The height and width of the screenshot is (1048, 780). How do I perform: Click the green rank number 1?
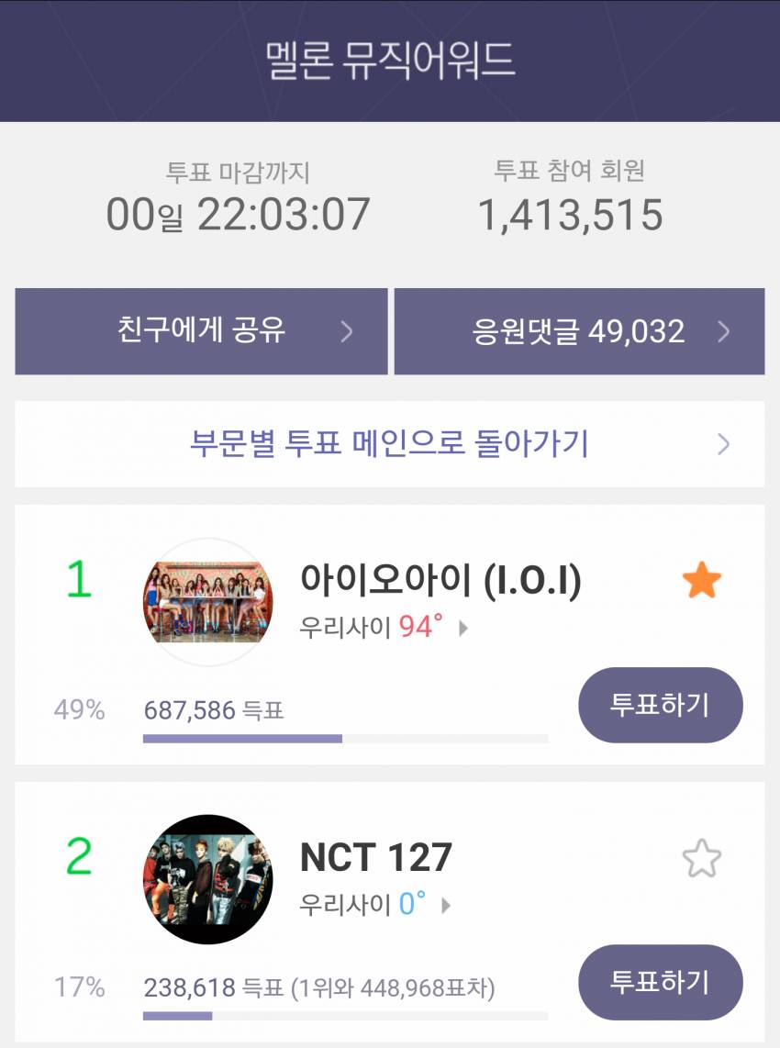[79, 580]
